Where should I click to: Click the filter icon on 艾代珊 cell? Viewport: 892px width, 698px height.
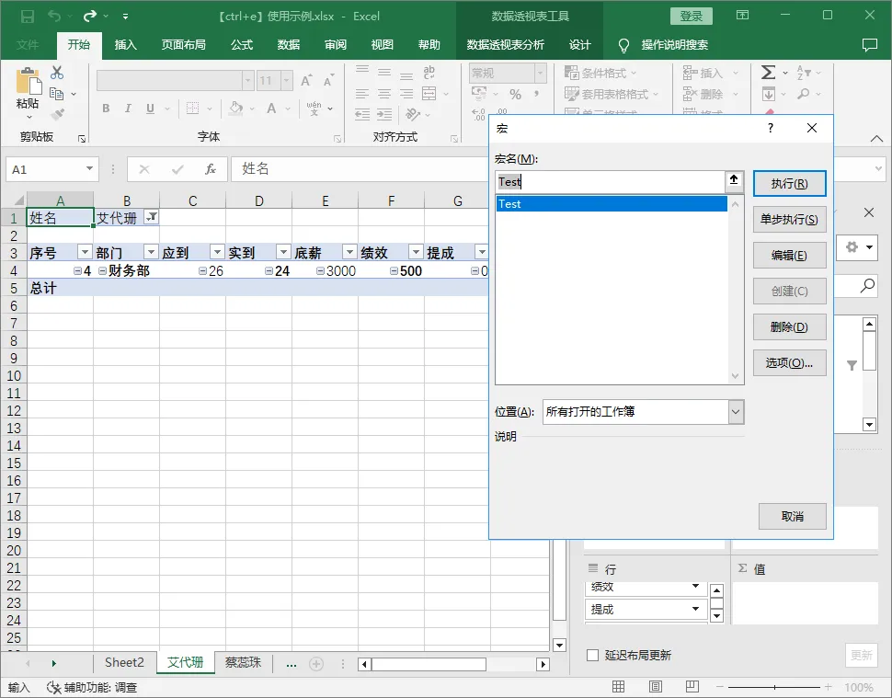coord(152,217)
